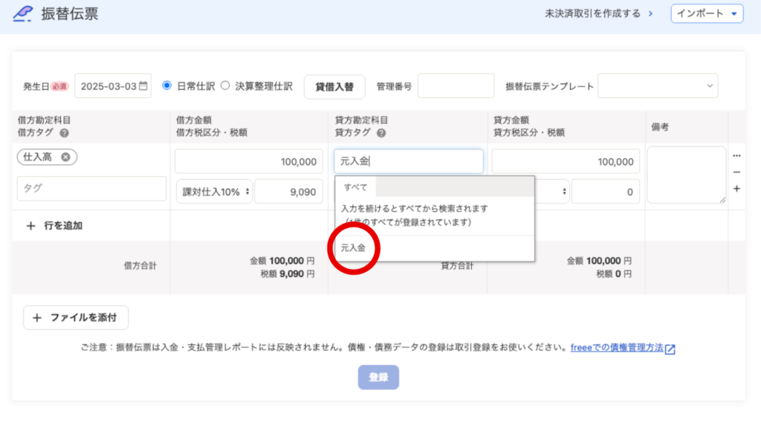This screenshot has width=761, height=428.
Task: Delete the row with the minus icon
Action: [x=736, y=172]
